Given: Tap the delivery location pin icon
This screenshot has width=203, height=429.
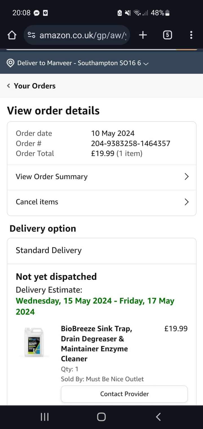Looking at the screenshot, I should tap(10, 63).
